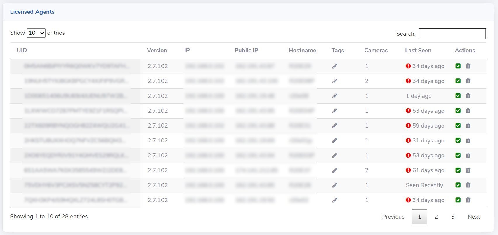Edit tags for the agent seen 59 days ago
This screenshot has width=498, height=235.
pyautogui.click(x=335, y=126)
